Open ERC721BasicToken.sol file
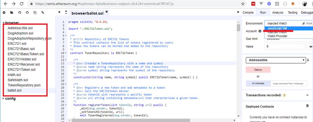 (x=26, y=54)
